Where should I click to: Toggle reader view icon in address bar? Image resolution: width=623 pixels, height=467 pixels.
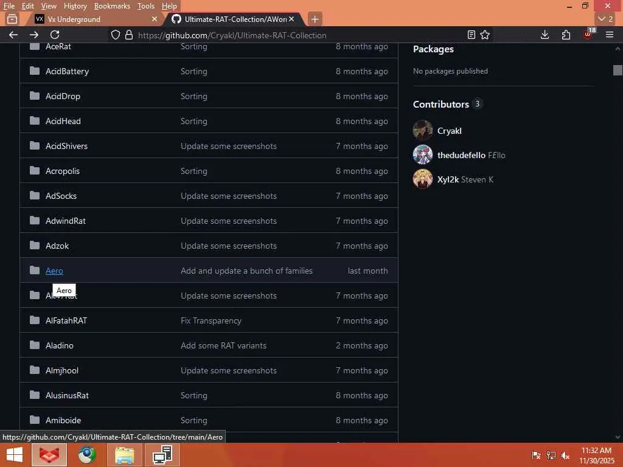(472, 35)
